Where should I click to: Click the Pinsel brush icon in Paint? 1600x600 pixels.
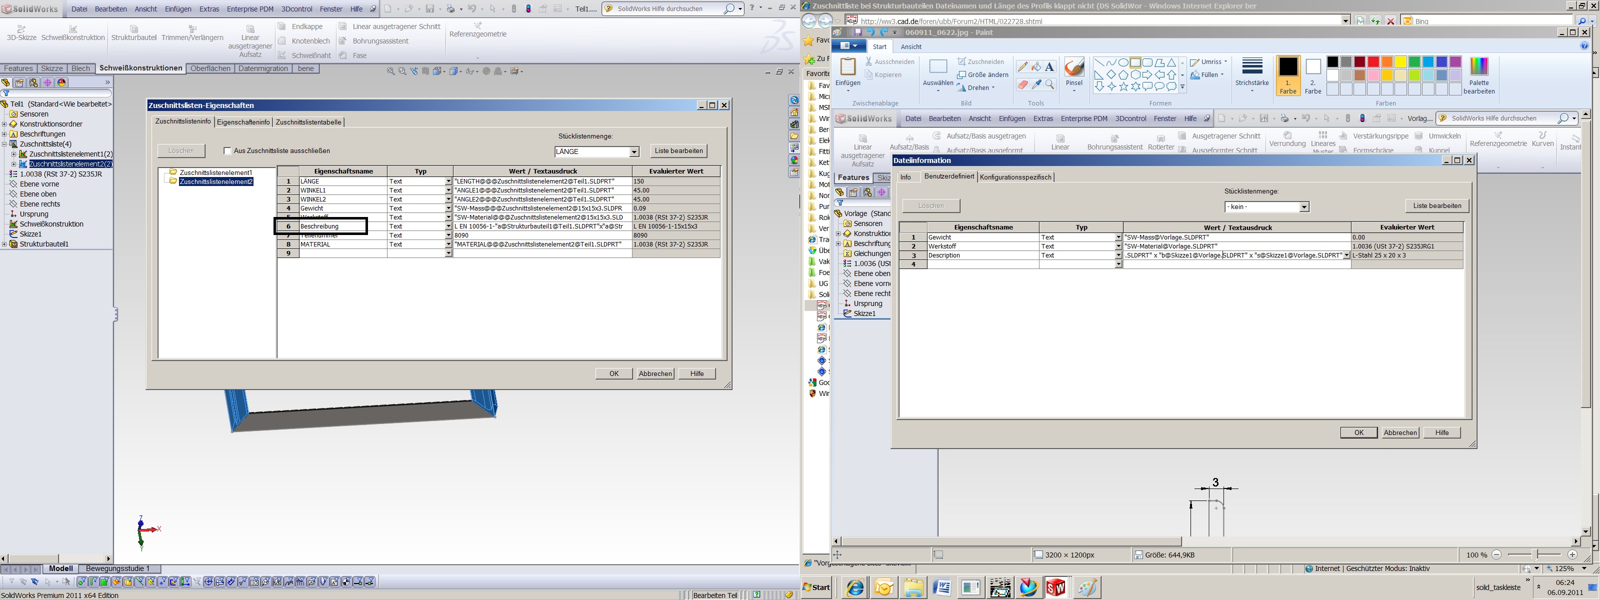(1074, 67)
